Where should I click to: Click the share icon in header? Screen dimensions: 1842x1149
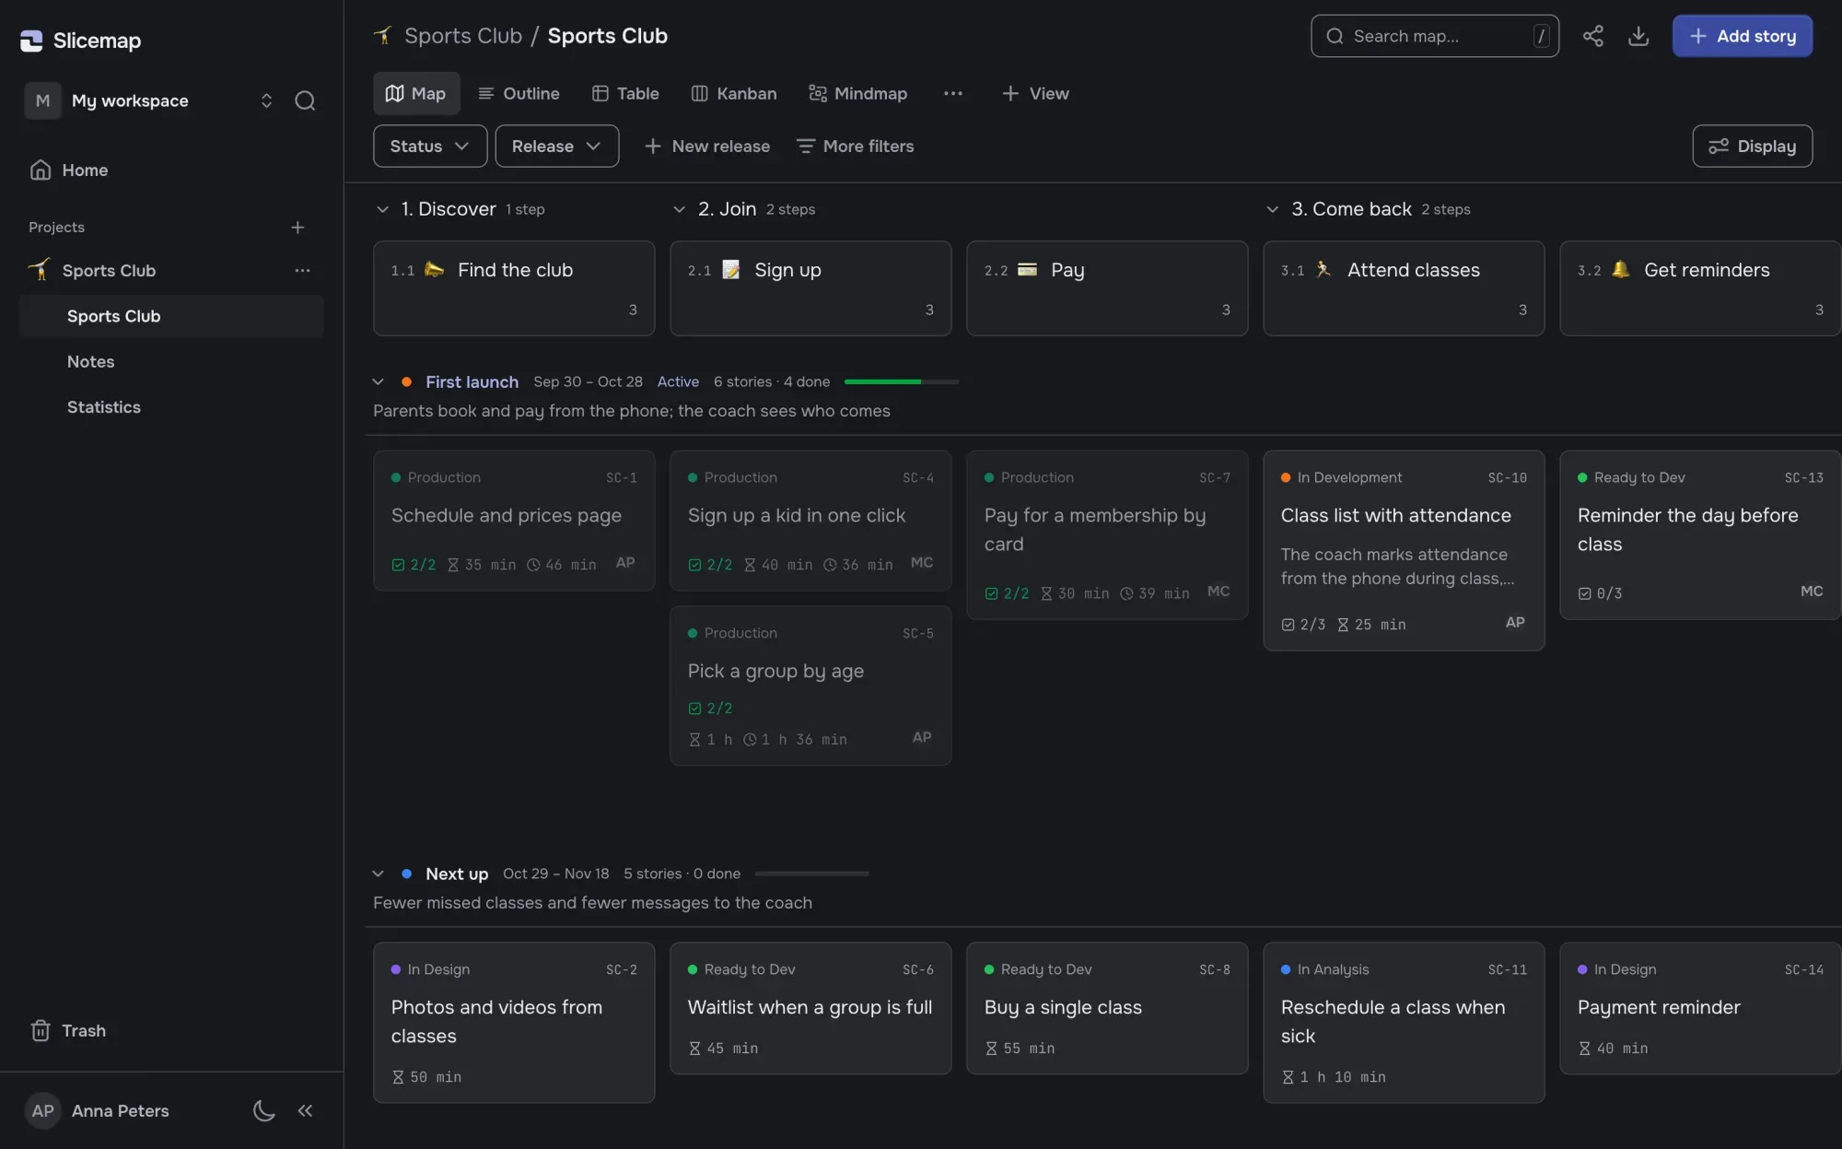[1592, 36]
